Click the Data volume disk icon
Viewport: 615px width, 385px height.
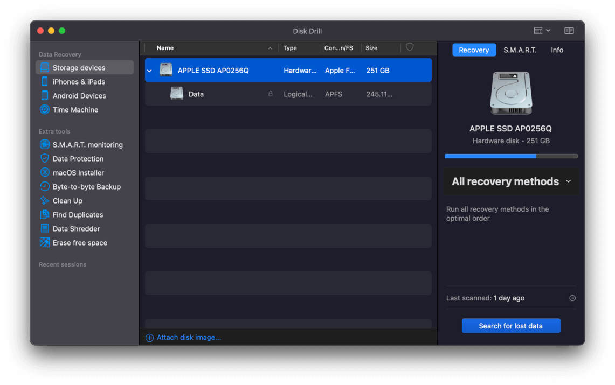(176, 94)
